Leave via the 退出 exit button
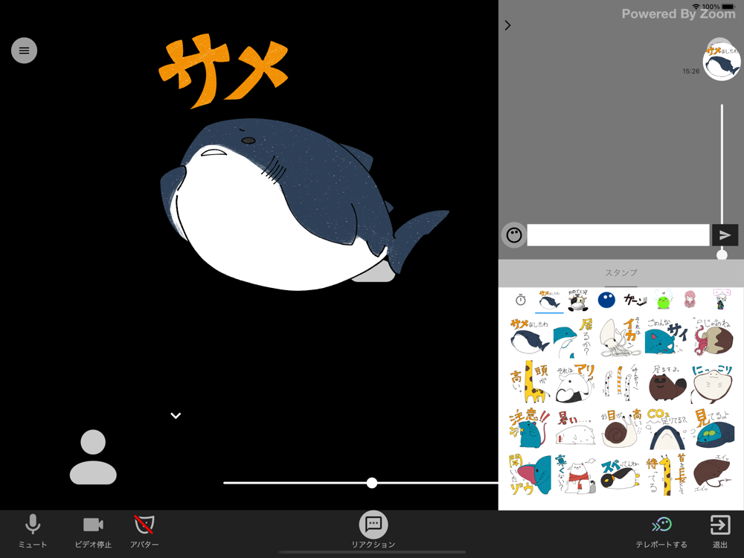This screenshot has height=558, width=744. (x=719, y=530)
